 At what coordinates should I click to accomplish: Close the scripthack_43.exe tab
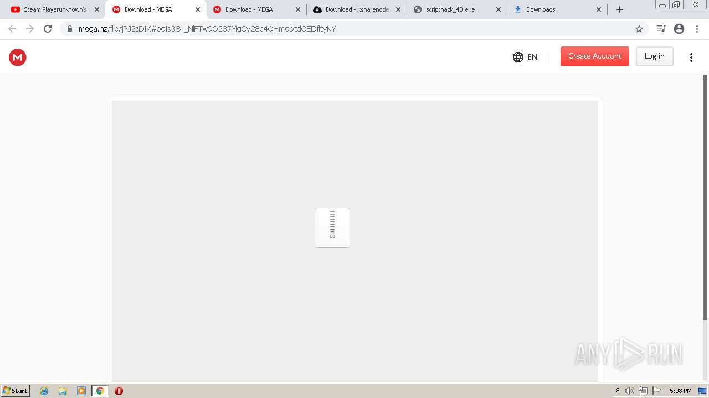tap(498, 9)
